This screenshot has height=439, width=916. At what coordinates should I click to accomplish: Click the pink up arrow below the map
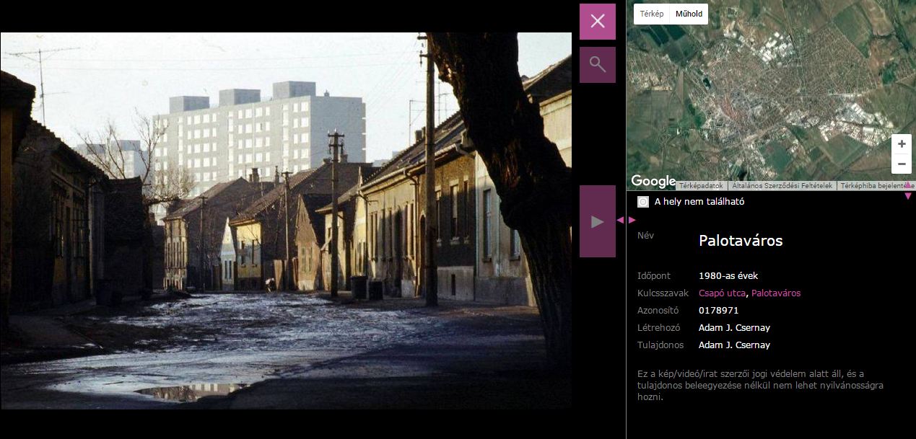908,186
